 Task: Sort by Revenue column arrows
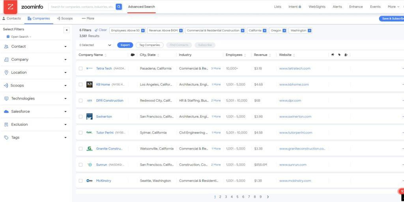pos(270,55)
